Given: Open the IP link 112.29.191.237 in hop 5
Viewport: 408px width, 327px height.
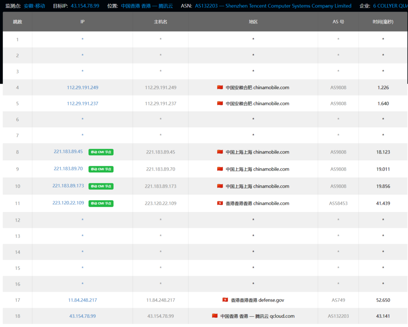Looking at the screenshot, I should pos(82,103).
